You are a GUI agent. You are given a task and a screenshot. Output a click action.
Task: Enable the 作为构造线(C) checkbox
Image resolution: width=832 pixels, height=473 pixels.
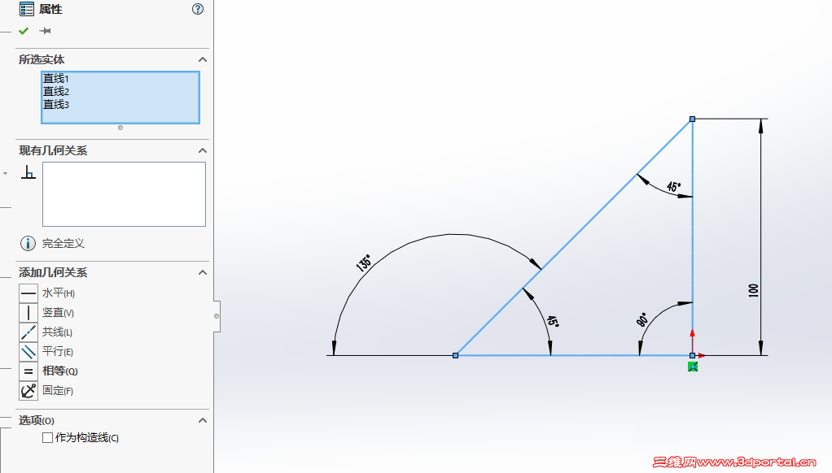coord(47,437)
